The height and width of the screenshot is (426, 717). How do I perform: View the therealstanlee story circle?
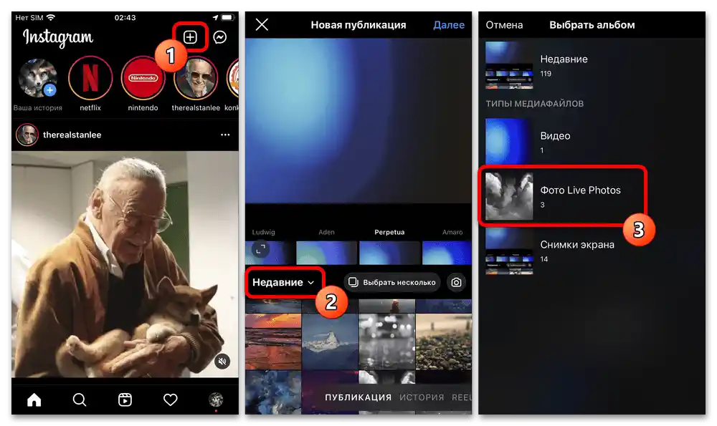pos(196,78)
